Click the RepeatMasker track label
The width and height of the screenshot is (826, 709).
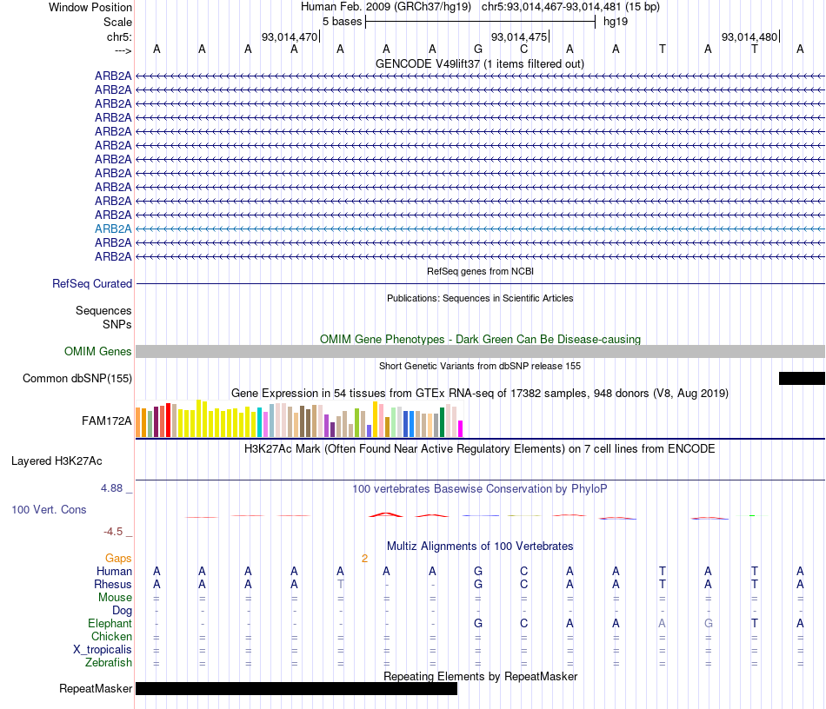tap(96, 688)
